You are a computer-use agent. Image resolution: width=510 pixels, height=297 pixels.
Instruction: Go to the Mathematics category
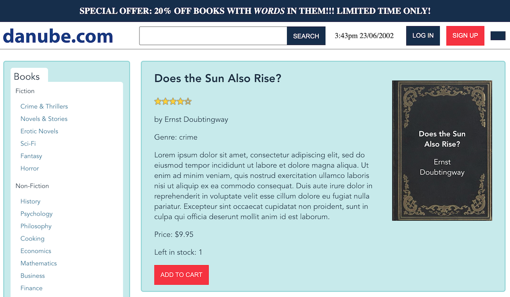pos(39,263)
